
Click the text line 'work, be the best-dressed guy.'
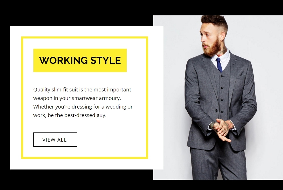70,115
